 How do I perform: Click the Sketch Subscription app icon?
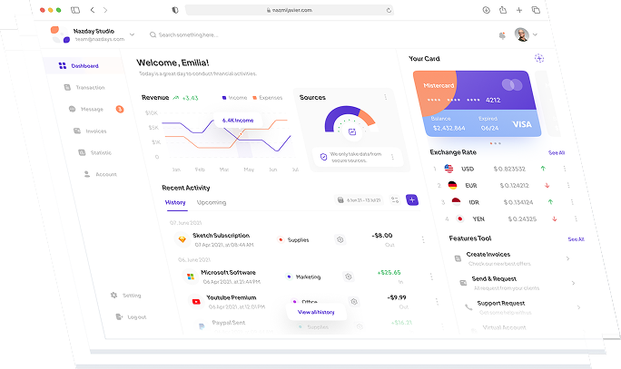pos(182,239)
